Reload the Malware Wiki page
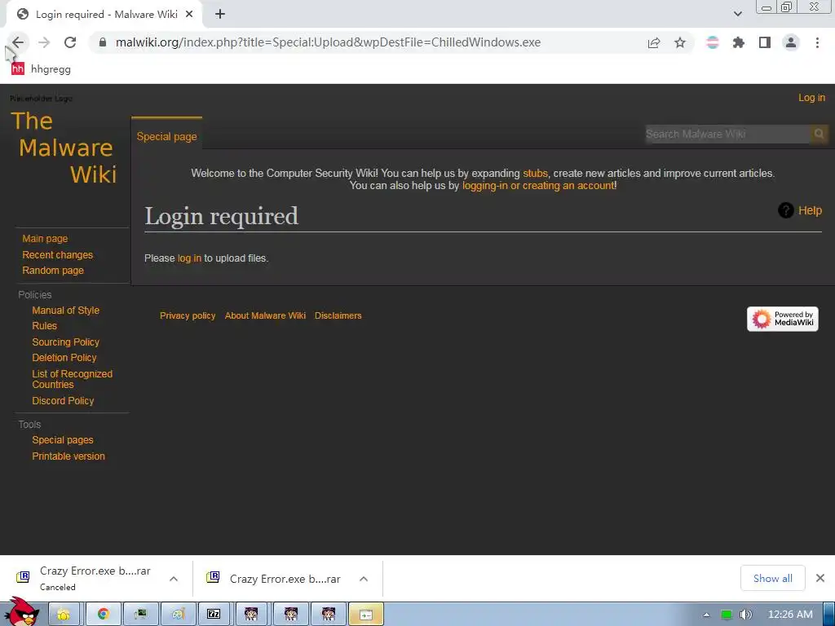Screen dimensions: 835x626 click(x=70, y=42)
